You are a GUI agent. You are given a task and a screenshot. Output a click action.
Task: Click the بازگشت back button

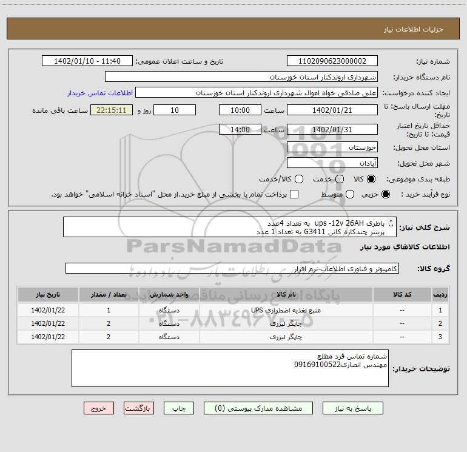pos(139,408)
